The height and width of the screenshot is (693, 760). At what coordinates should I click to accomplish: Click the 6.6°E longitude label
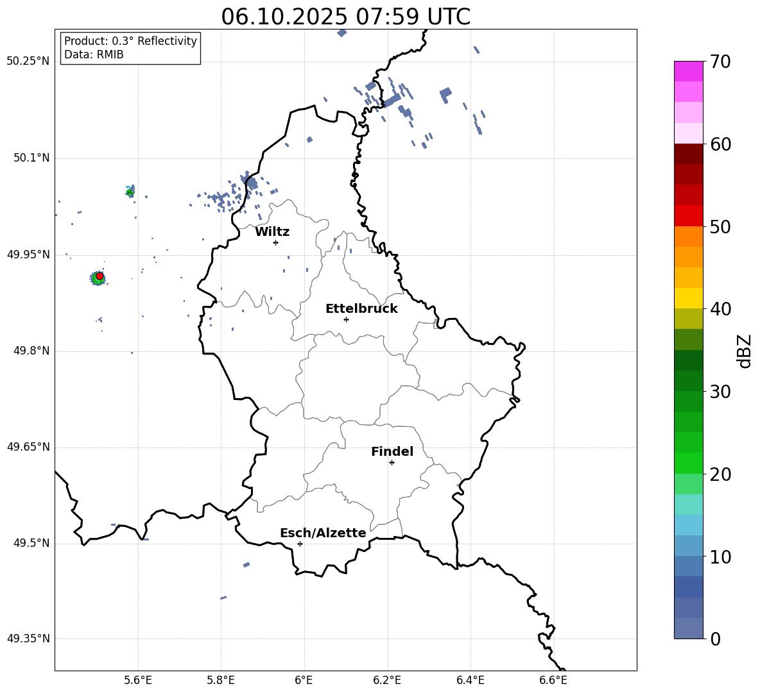(553, 680)
